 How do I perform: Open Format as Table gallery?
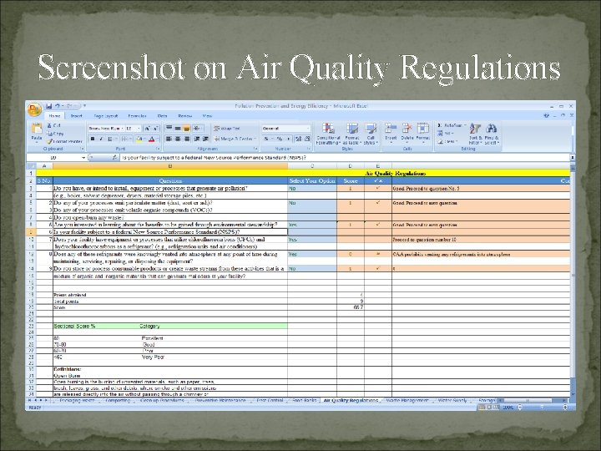[x=352, y=134]
